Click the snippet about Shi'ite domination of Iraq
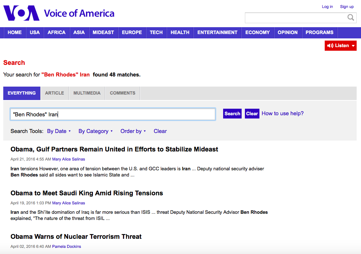This screenshot has height=254, width=361. tap(139, 215)
